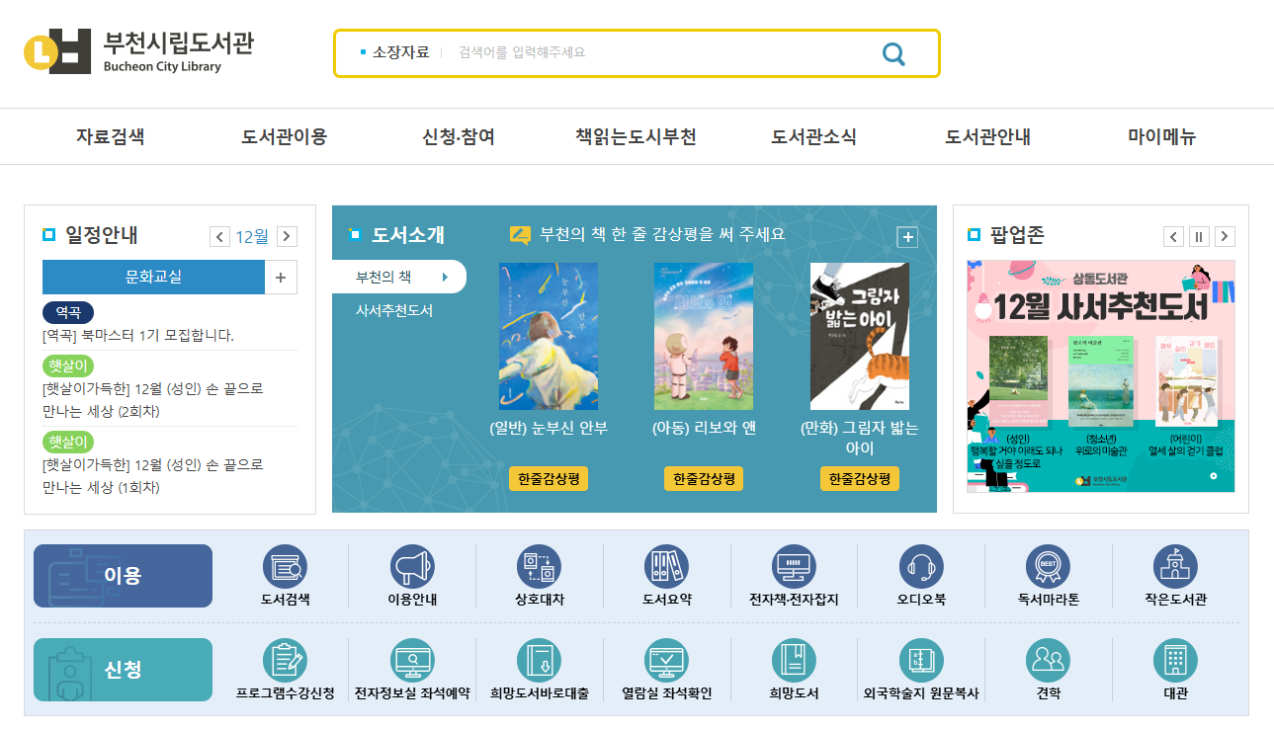
Task: Click the search magnifier icon
Action: [x=893, y=53]
